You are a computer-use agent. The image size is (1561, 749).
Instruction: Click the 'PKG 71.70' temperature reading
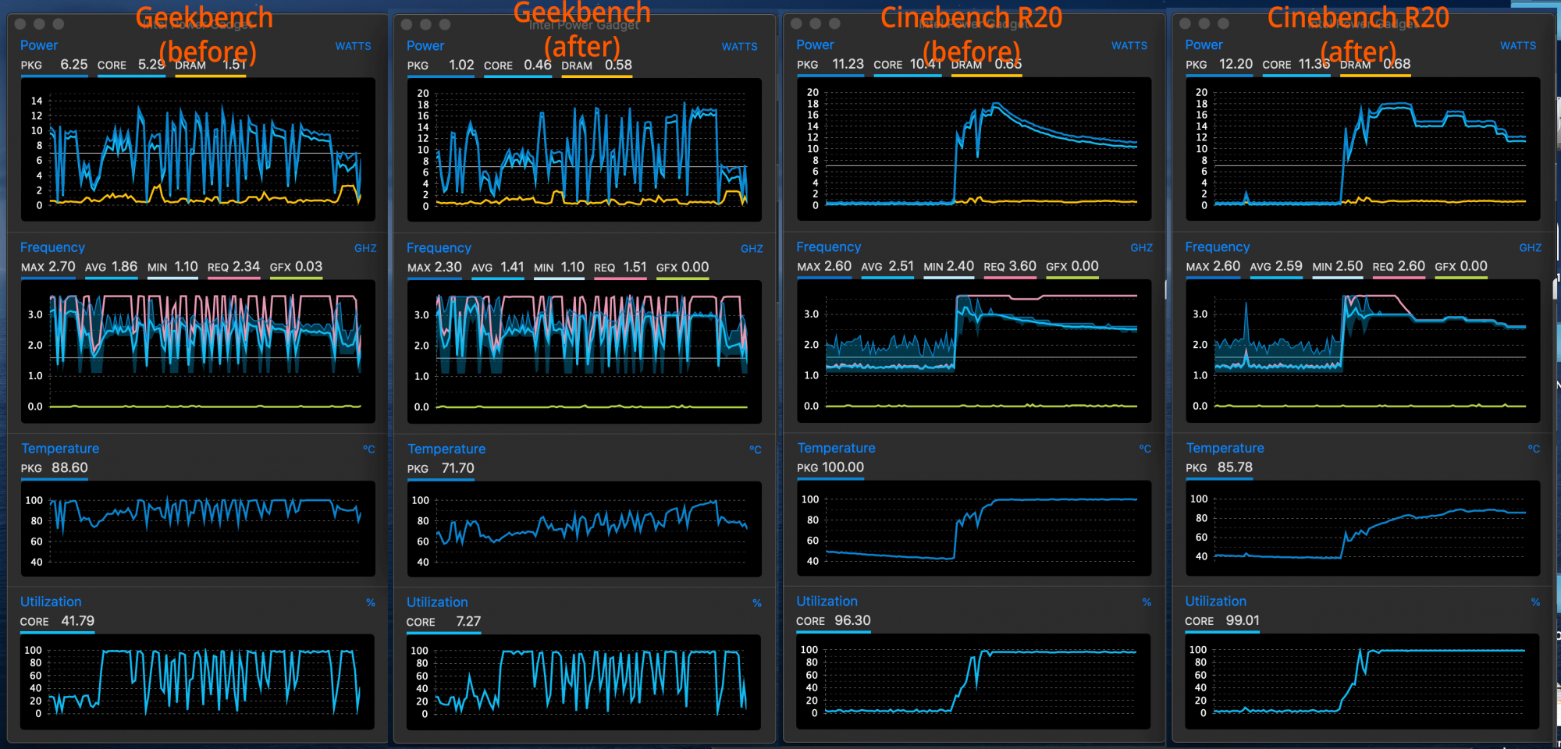[440, 469]
